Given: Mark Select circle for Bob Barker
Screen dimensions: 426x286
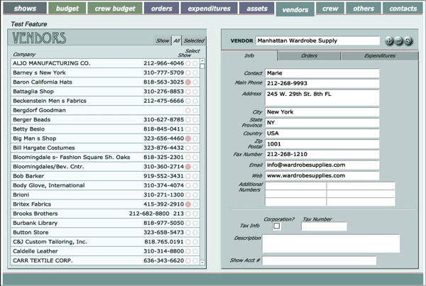Looking at the screenshot, I should [x=195, y=176].
